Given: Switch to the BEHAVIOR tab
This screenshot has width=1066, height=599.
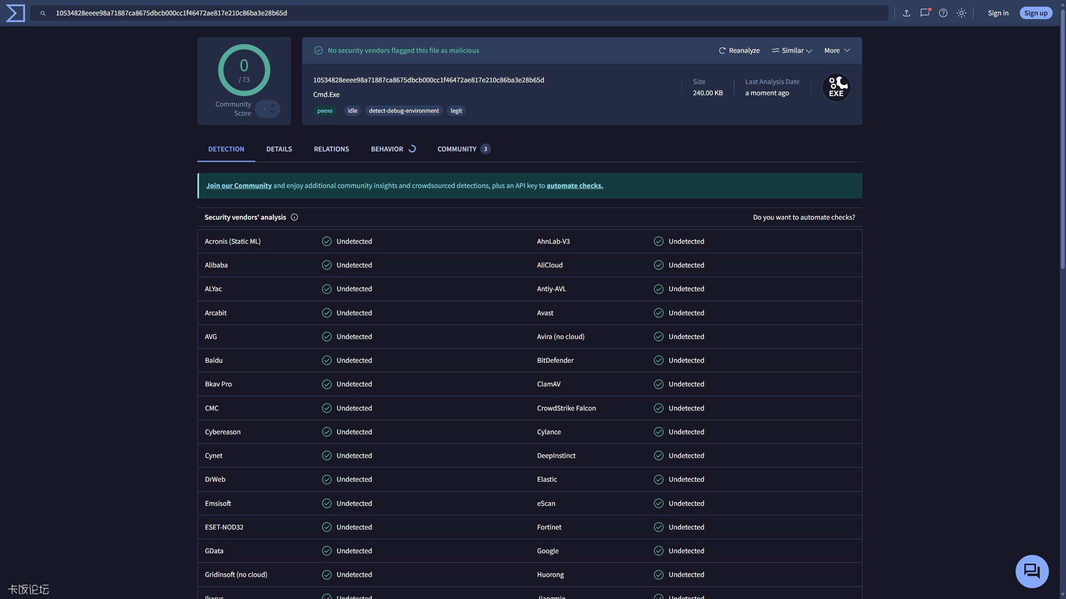Looking at the screenshot, I should coord(393,149).
